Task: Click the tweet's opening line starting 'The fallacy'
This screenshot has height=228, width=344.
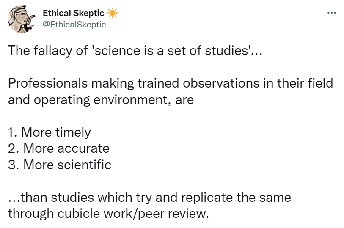Action: (135, 52)
